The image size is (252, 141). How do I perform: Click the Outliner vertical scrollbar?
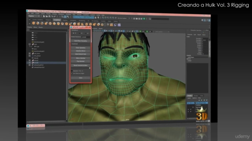(67, 76)
